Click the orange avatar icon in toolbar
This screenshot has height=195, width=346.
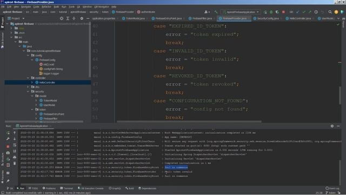point(336,12)
